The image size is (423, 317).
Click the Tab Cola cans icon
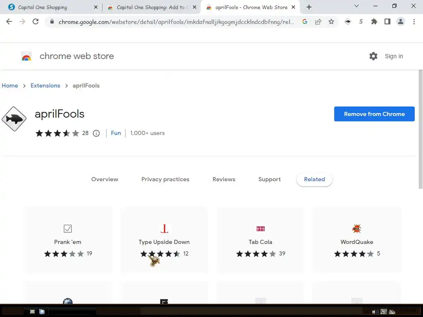point(261,229)
